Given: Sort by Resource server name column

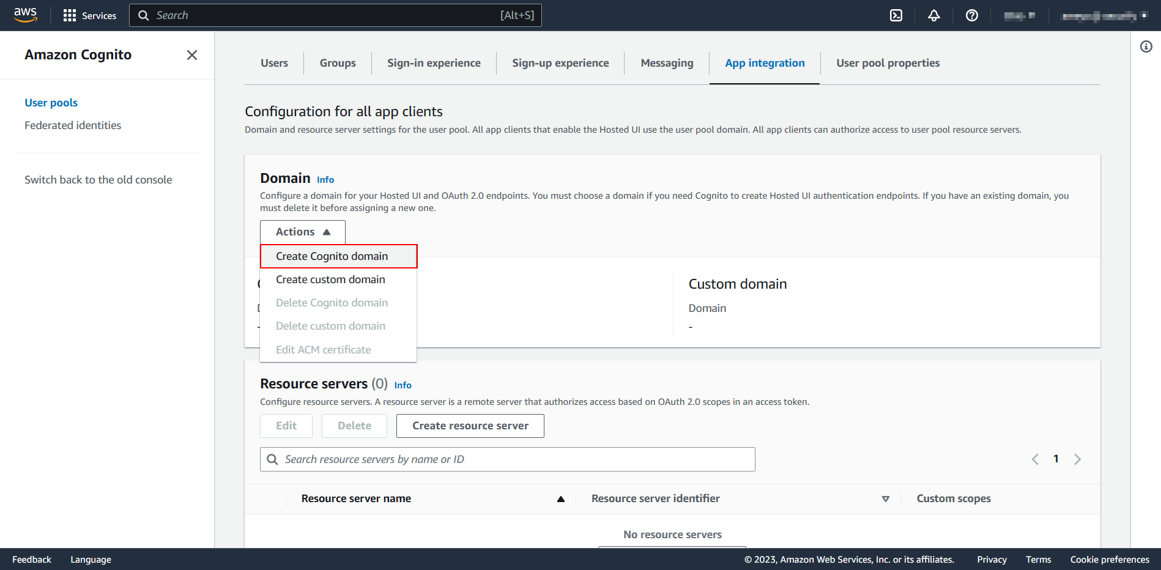Looking at the screenshot, I should pos(560,499).
